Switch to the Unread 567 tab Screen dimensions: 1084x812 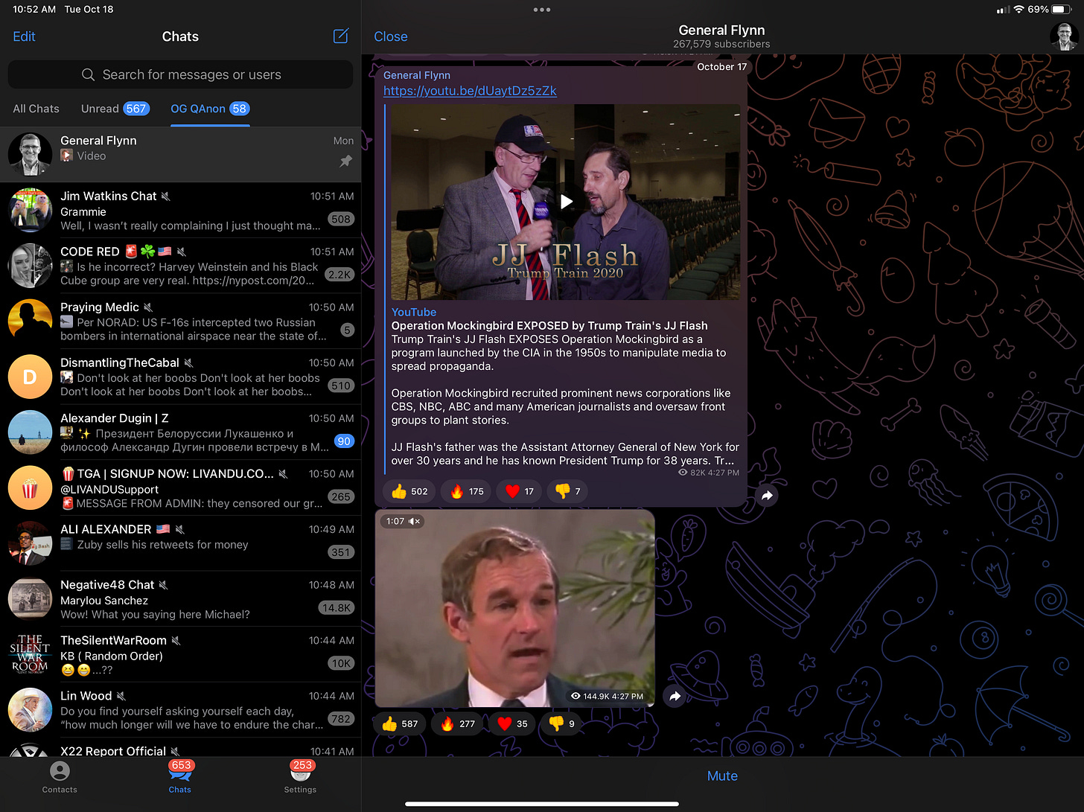(x=115, y=109)
